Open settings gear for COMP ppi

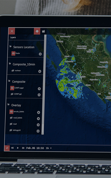[x=39, y=95]
